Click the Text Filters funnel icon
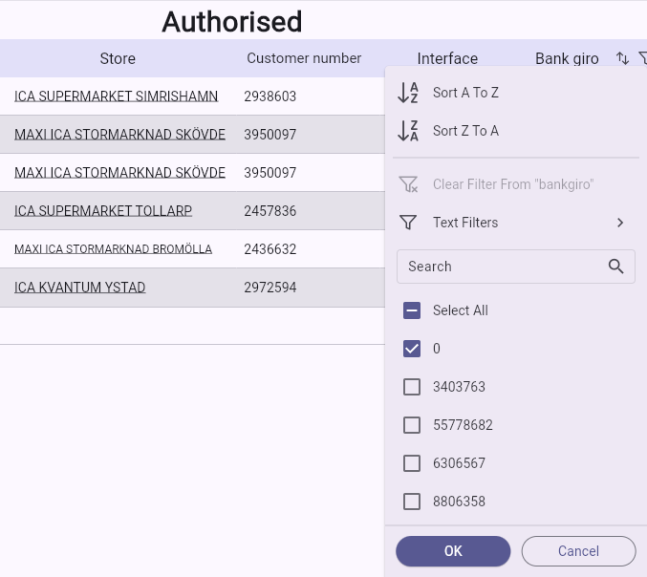Screen dimensions: 647x577 click(408, 223)
